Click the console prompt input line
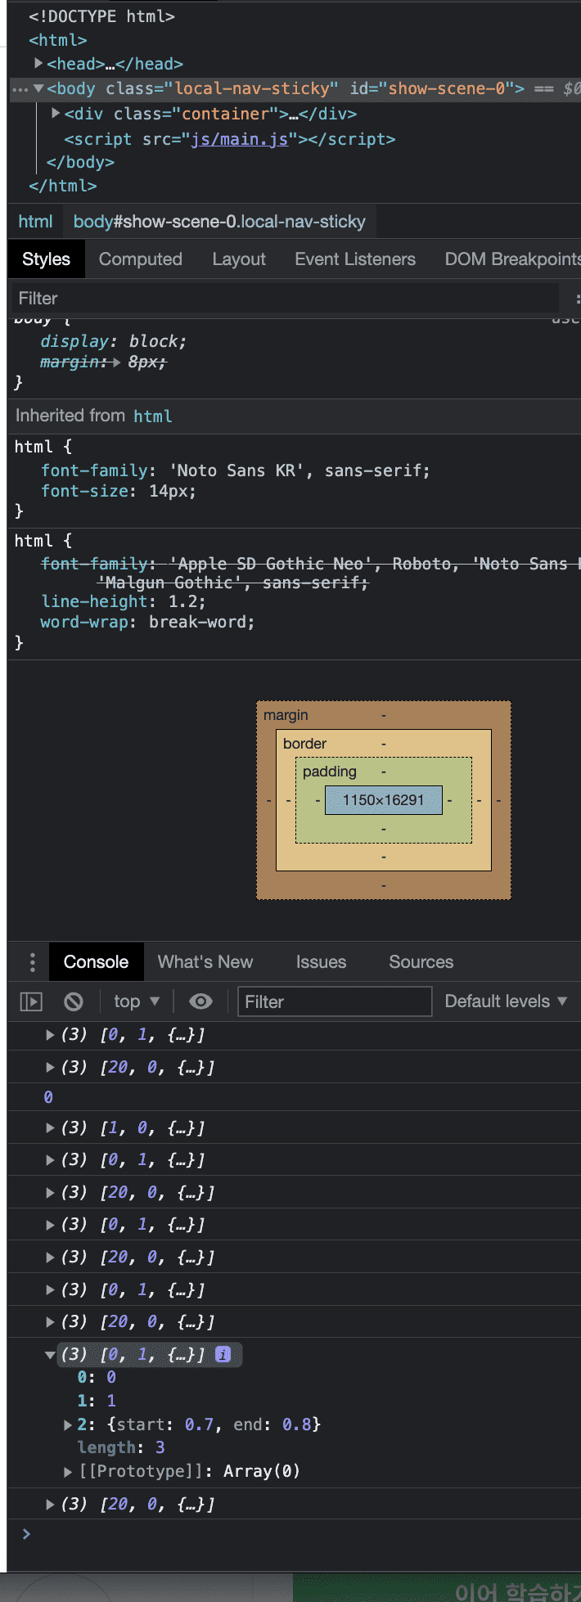581x1602 pixels. pos(295,1534)
